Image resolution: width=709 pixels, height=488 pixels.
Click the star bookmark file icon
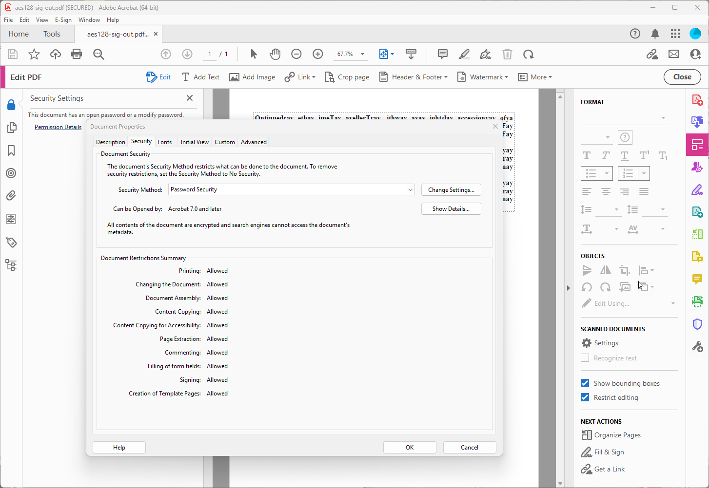pos(34,54)
